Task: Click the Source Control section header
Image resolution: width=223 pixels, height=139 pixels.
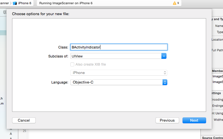Action: [213, 138]
